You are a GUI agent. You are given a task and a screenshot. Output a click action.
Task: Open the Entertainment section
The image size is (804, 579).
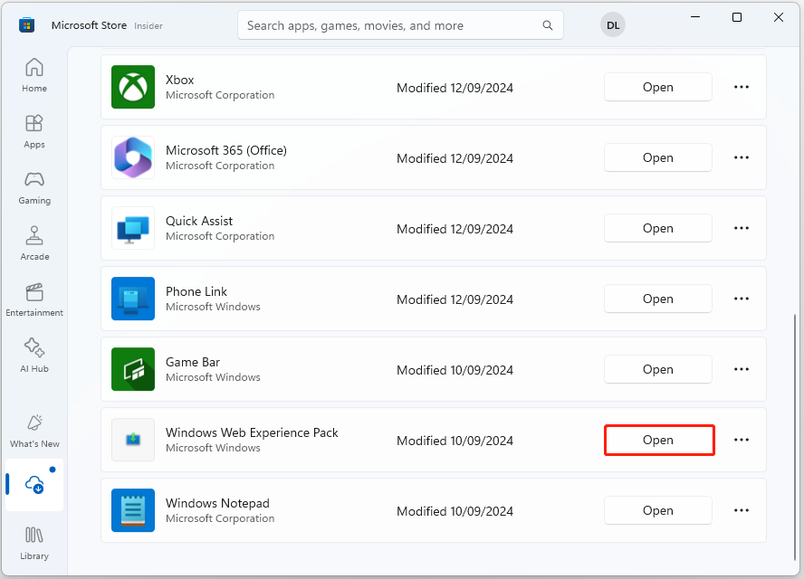coord(34,299)
